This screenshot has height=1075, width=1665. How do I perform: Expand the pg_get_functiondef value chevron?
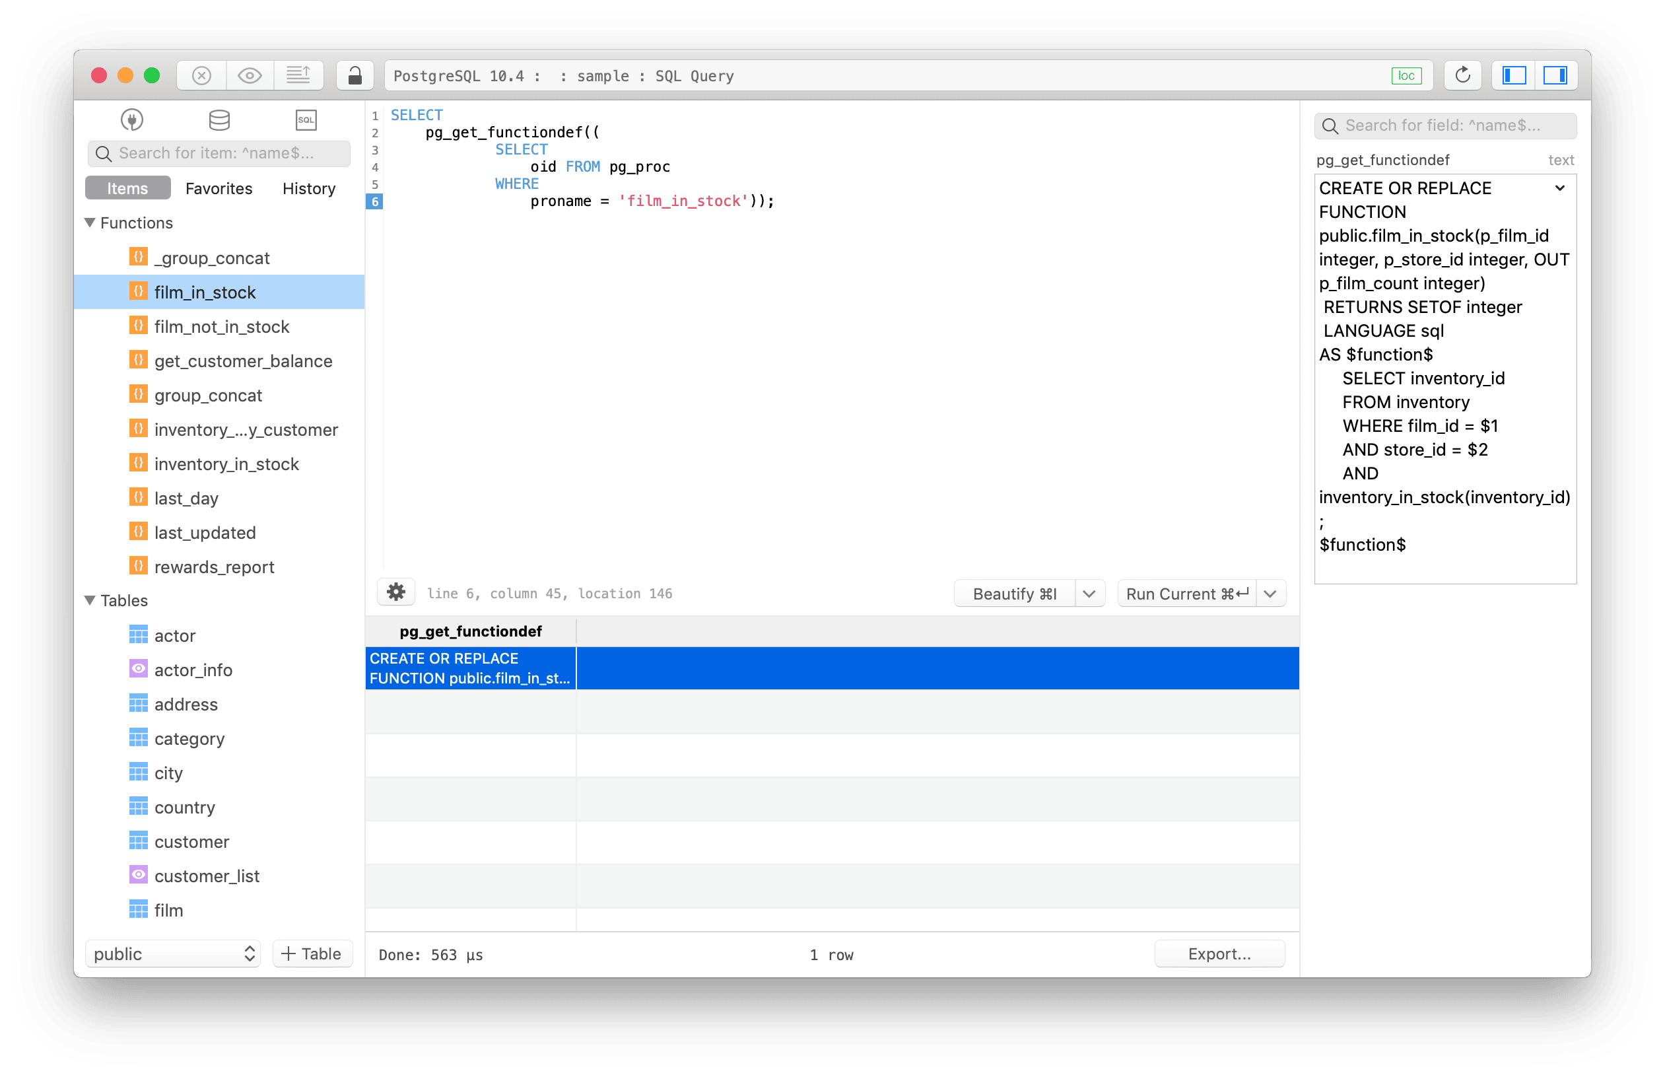click(x=1559, y=188)
